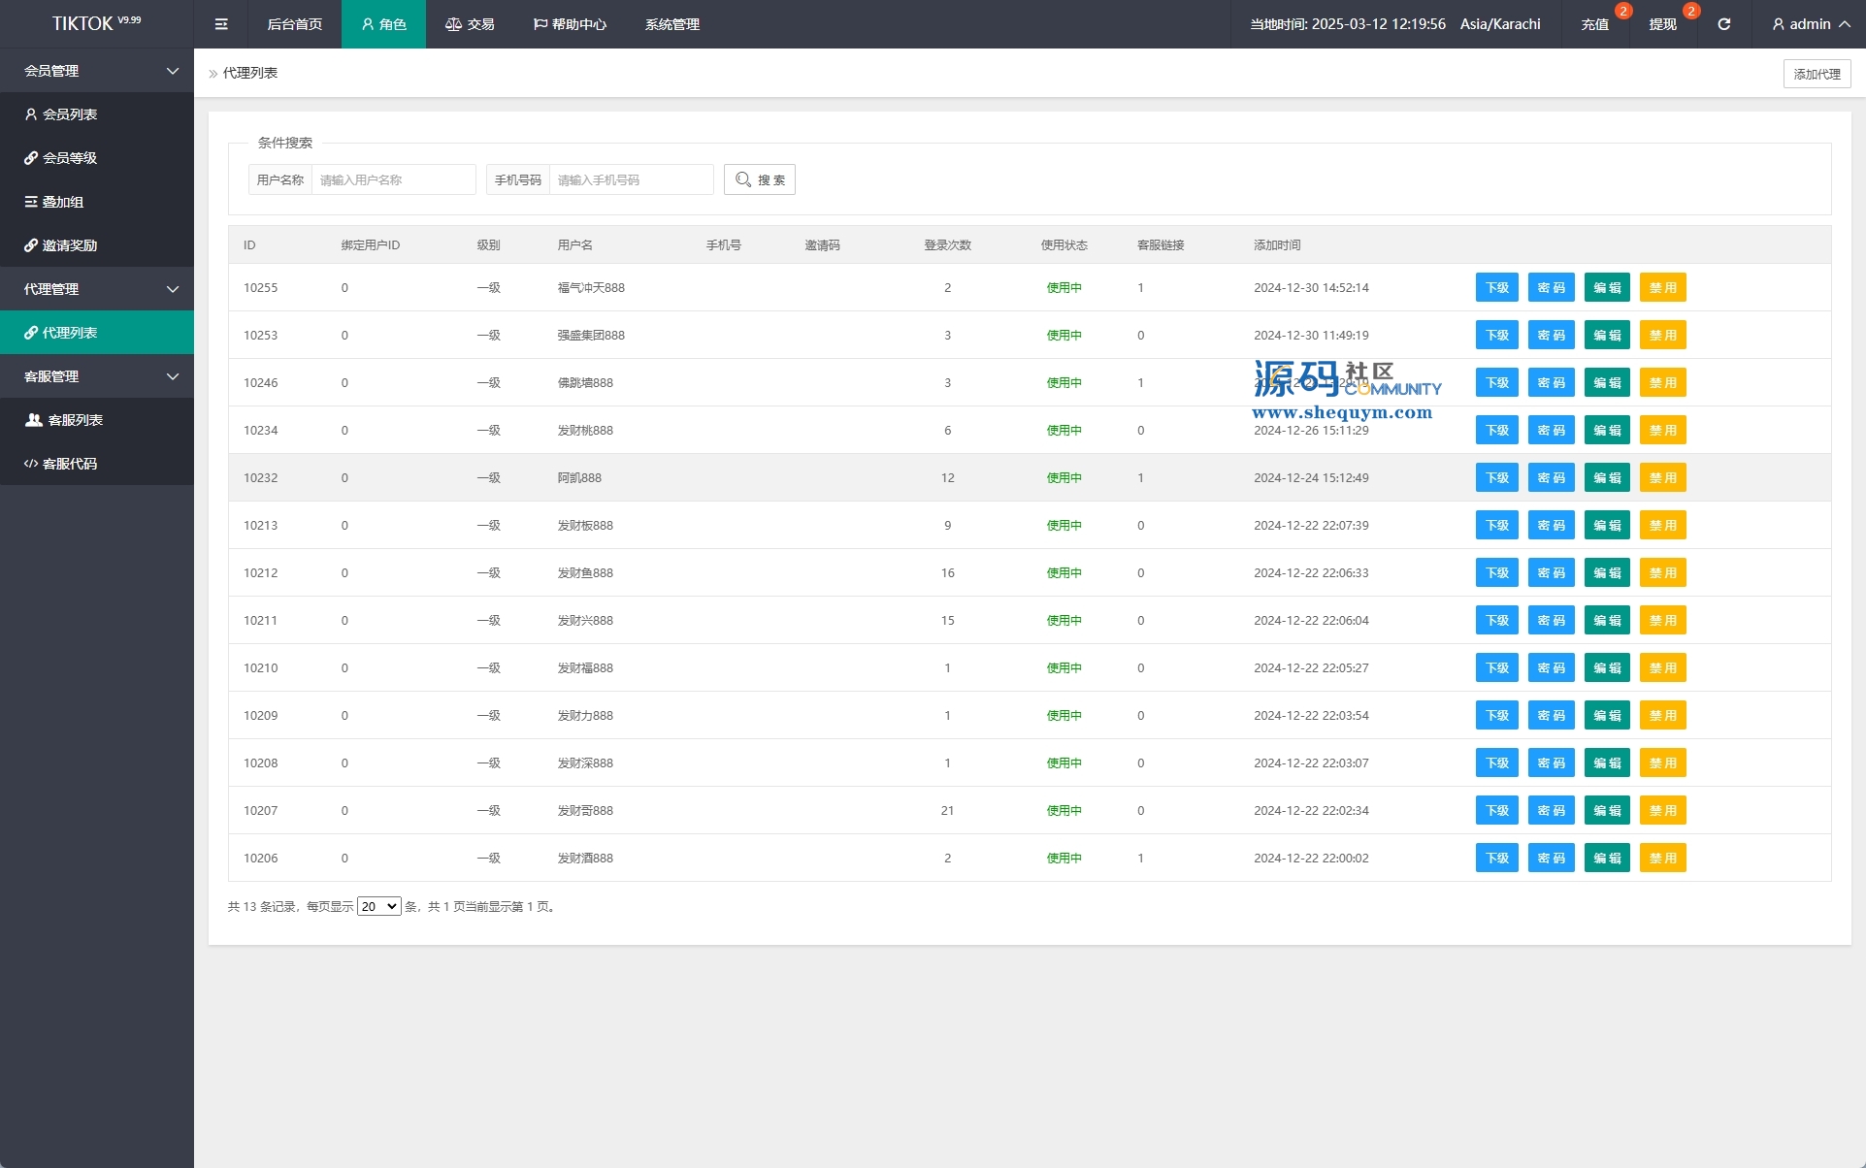The height and width of the screenshot is (1168, 1866).
Task: Open per-page count dropdown showing 20
Action: tap(379, 906)
